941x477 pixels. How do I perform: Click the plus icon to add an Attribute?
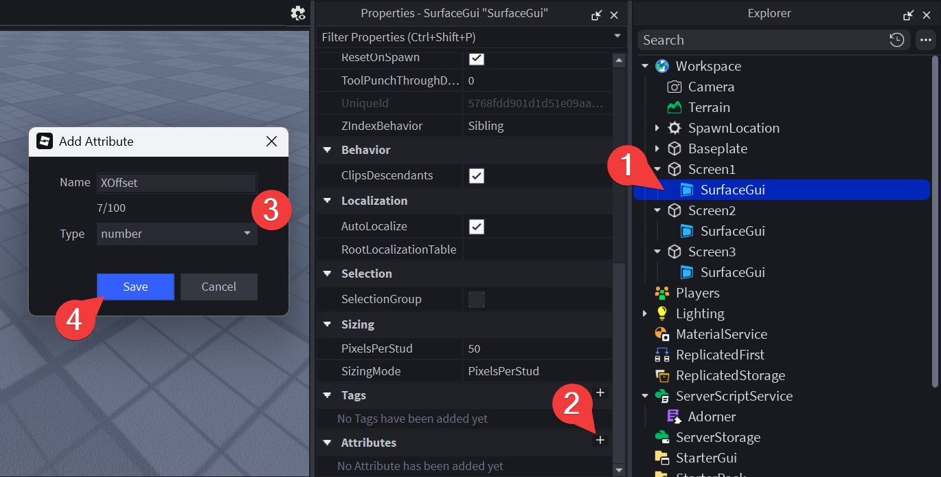pyautogui.click(x=600, y=440)
